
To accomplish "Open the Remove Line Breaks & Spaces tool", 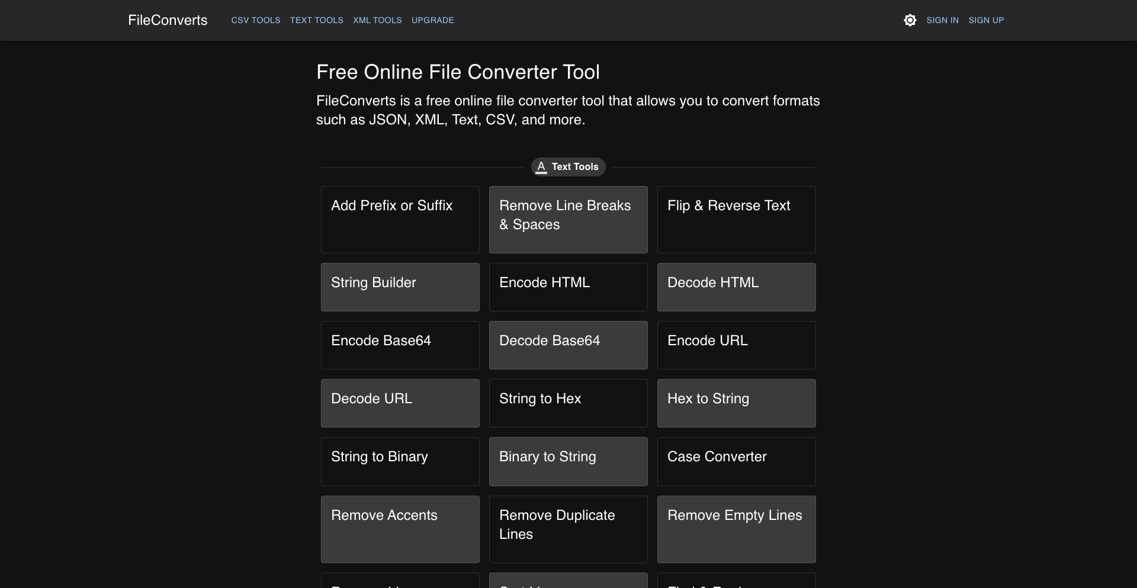I will pyautogui.click(x=568, y=220).
